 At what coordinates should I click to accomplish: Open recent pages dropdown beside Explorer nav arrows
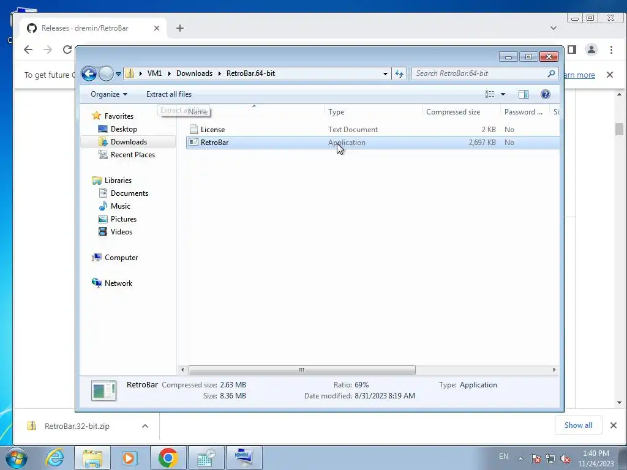click(118, 73)
